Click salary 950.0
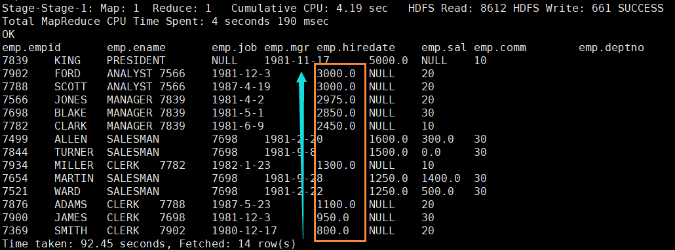 click(x=333, y=218)
